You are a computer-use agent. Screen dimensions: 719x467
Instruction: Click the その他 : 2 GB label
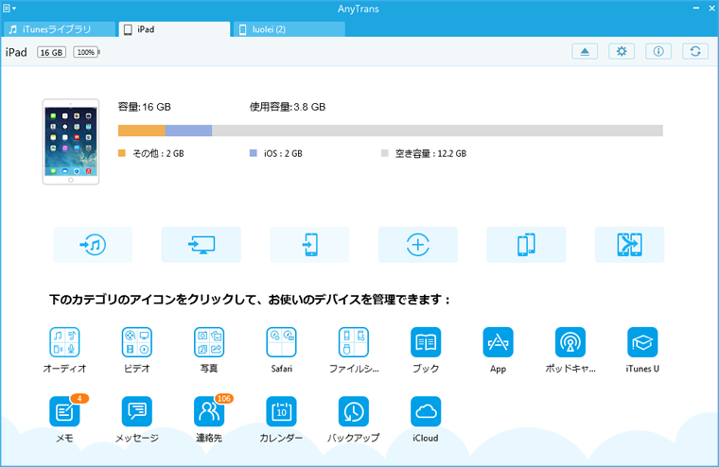tap(158, 153)
